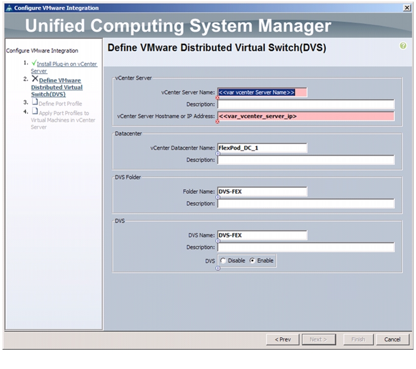Click the X mark beside Define VMware DVS step
This screenshot has width=416, height=369.
coord(35,79)
